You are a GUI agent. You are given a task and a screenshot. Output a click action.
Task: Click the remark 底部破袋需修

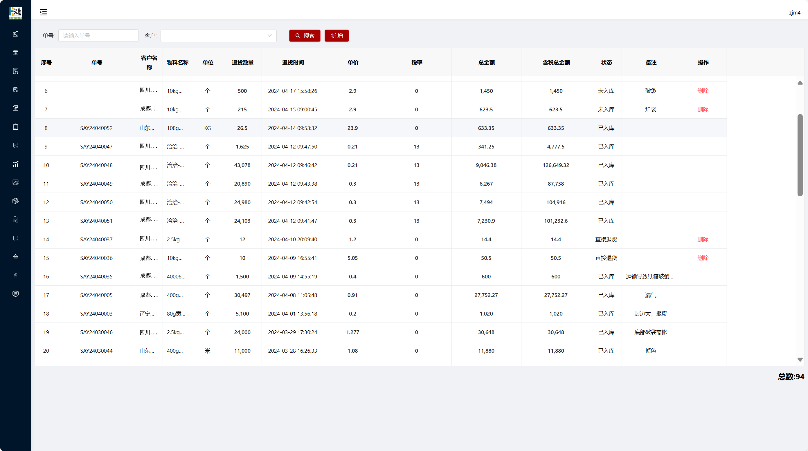tap(651, 332)
